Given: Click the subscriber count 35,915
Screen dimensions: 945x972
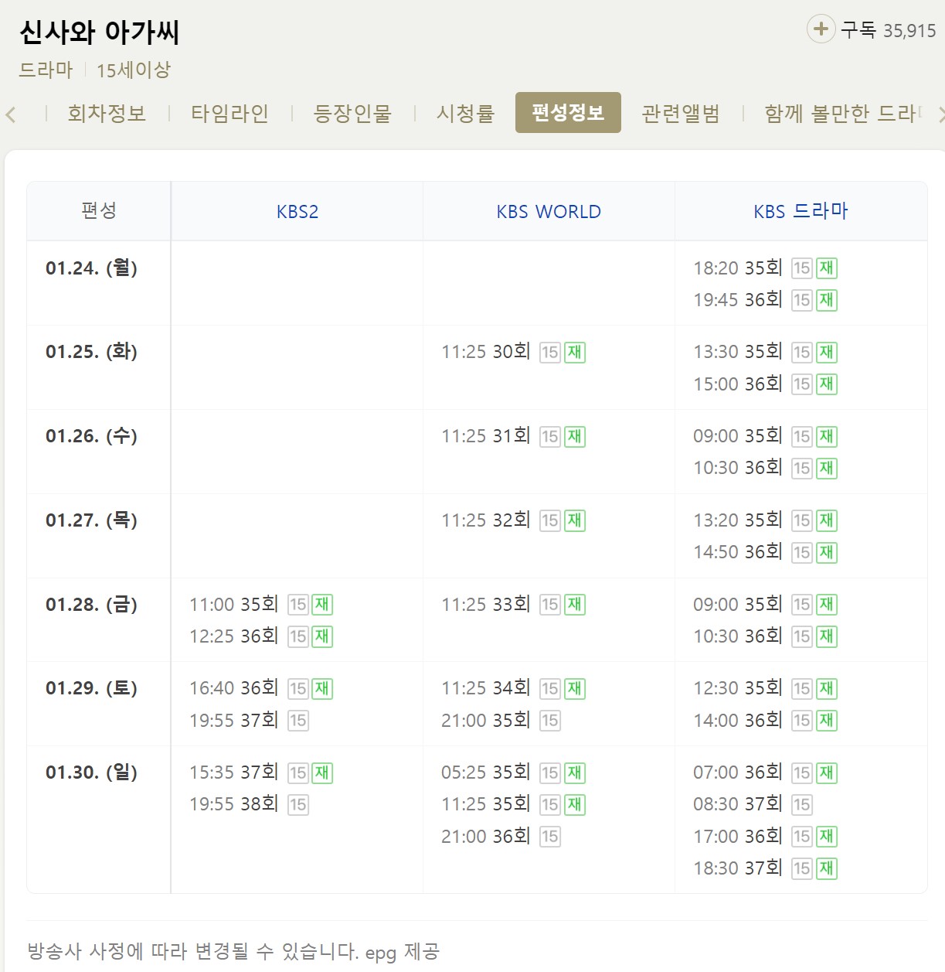Looking at the screenshot, I should pos(909,31).
